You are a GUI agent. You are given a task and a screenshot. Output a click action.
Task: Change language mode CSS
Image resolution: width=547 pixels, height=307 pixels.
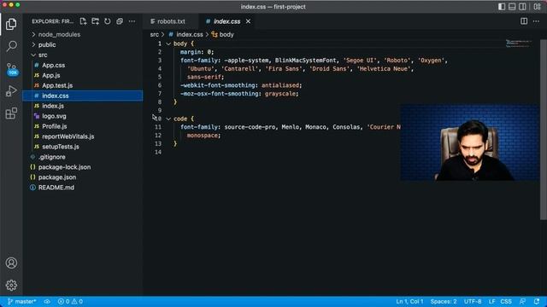click(506, 301)
